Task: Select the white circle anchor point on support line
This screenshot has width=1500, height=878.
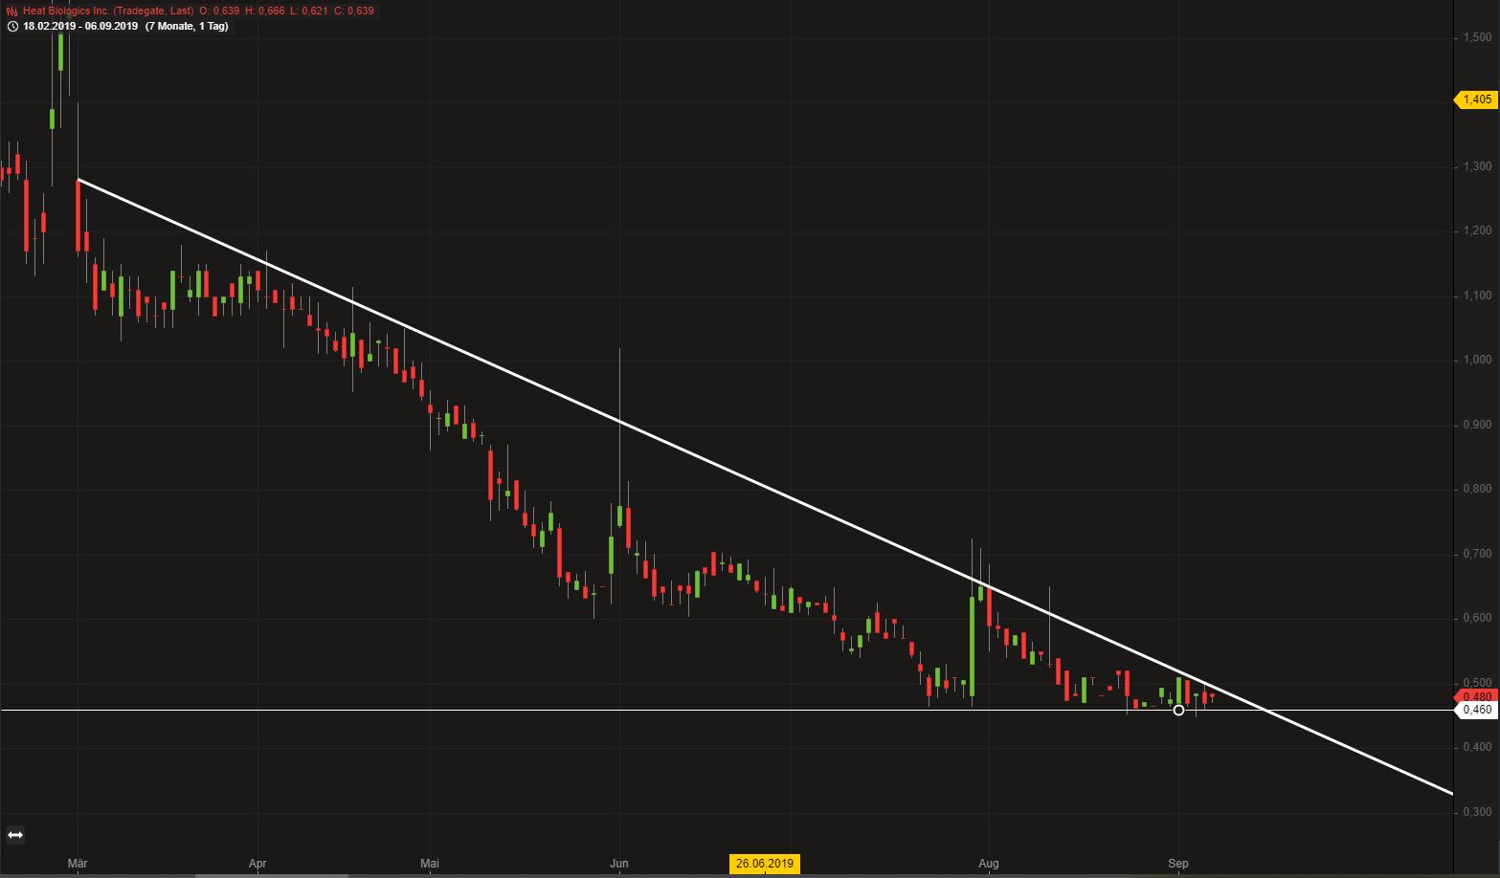Action: pos(1178,711)
